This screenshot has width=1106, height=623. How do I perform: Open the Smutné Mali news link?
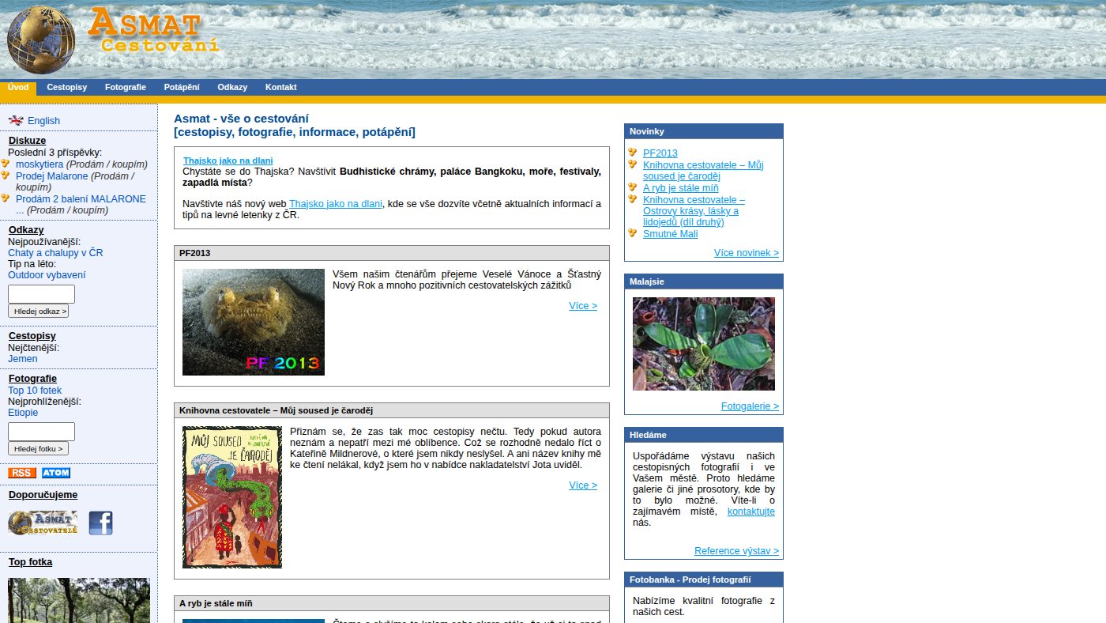[671, 234]
